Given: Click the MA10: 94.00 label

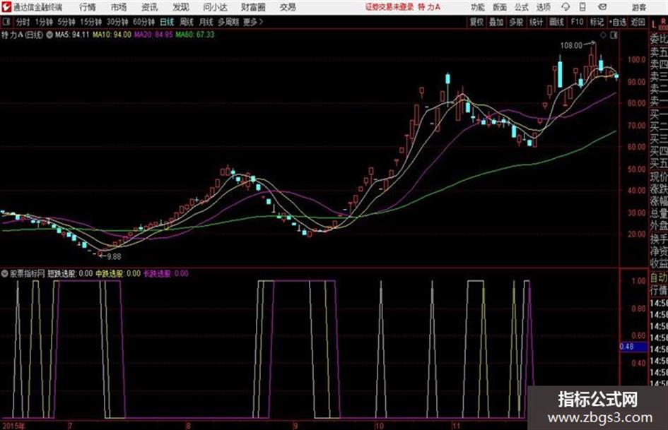Looking at the screenshot, I should [x=112, y=35].
